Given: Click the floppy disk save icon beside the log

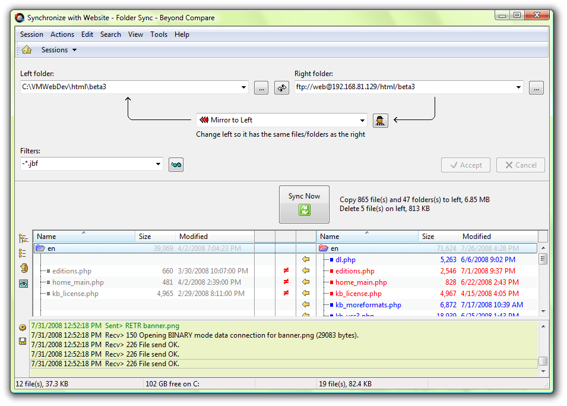Looking at the screenshot, I should (23, 341).
